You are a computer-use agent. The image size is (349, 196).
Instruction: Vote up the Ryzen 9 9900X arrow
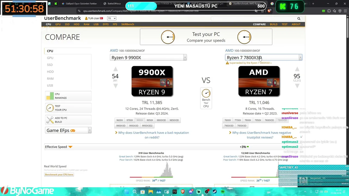click(115, 69)
